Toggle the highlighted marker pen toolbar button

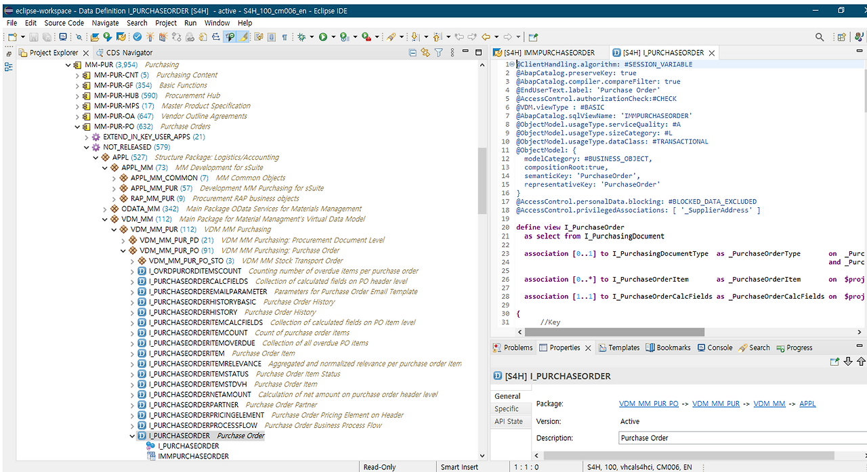(x=244, y=37)
